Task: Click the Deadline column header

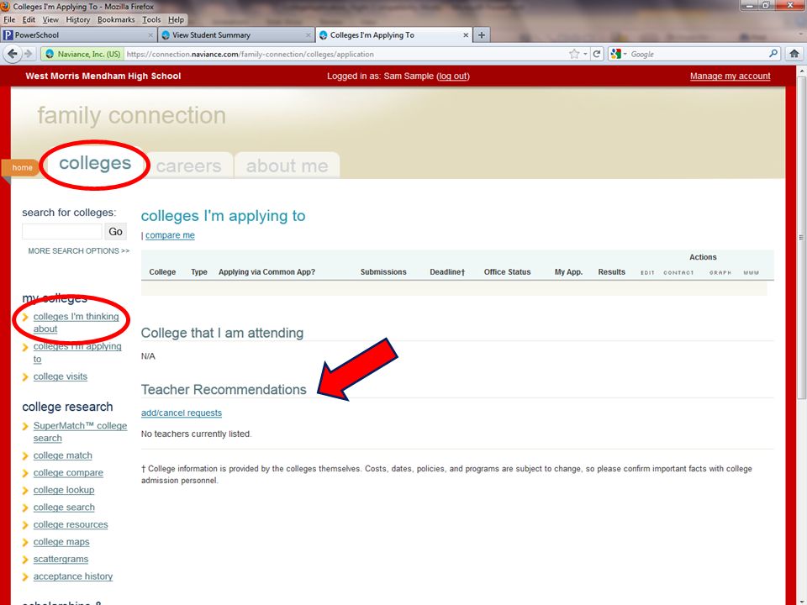Action: tap(447, 272)
